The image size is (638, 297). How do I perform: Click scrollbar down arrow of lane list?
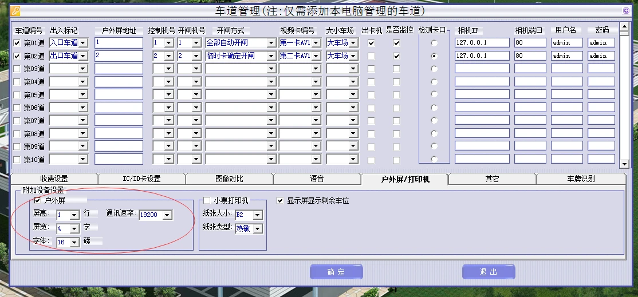[624, 163]
